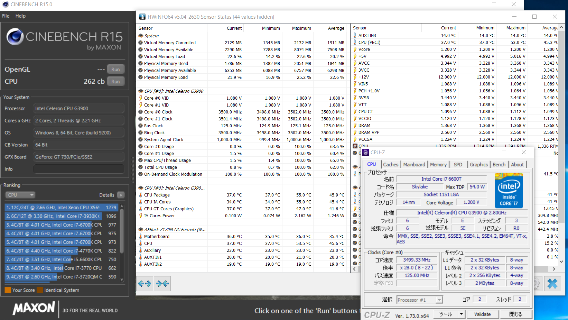Toggle the Identical System legend box
This screenshot has width=568, height=320.
coord(40,290)
